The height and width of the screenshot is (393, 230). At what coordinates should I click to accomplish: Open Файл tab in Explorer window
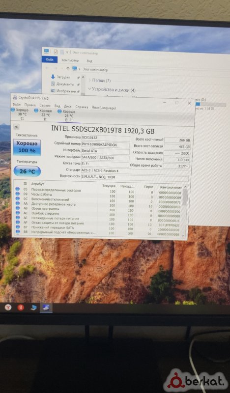50,59
